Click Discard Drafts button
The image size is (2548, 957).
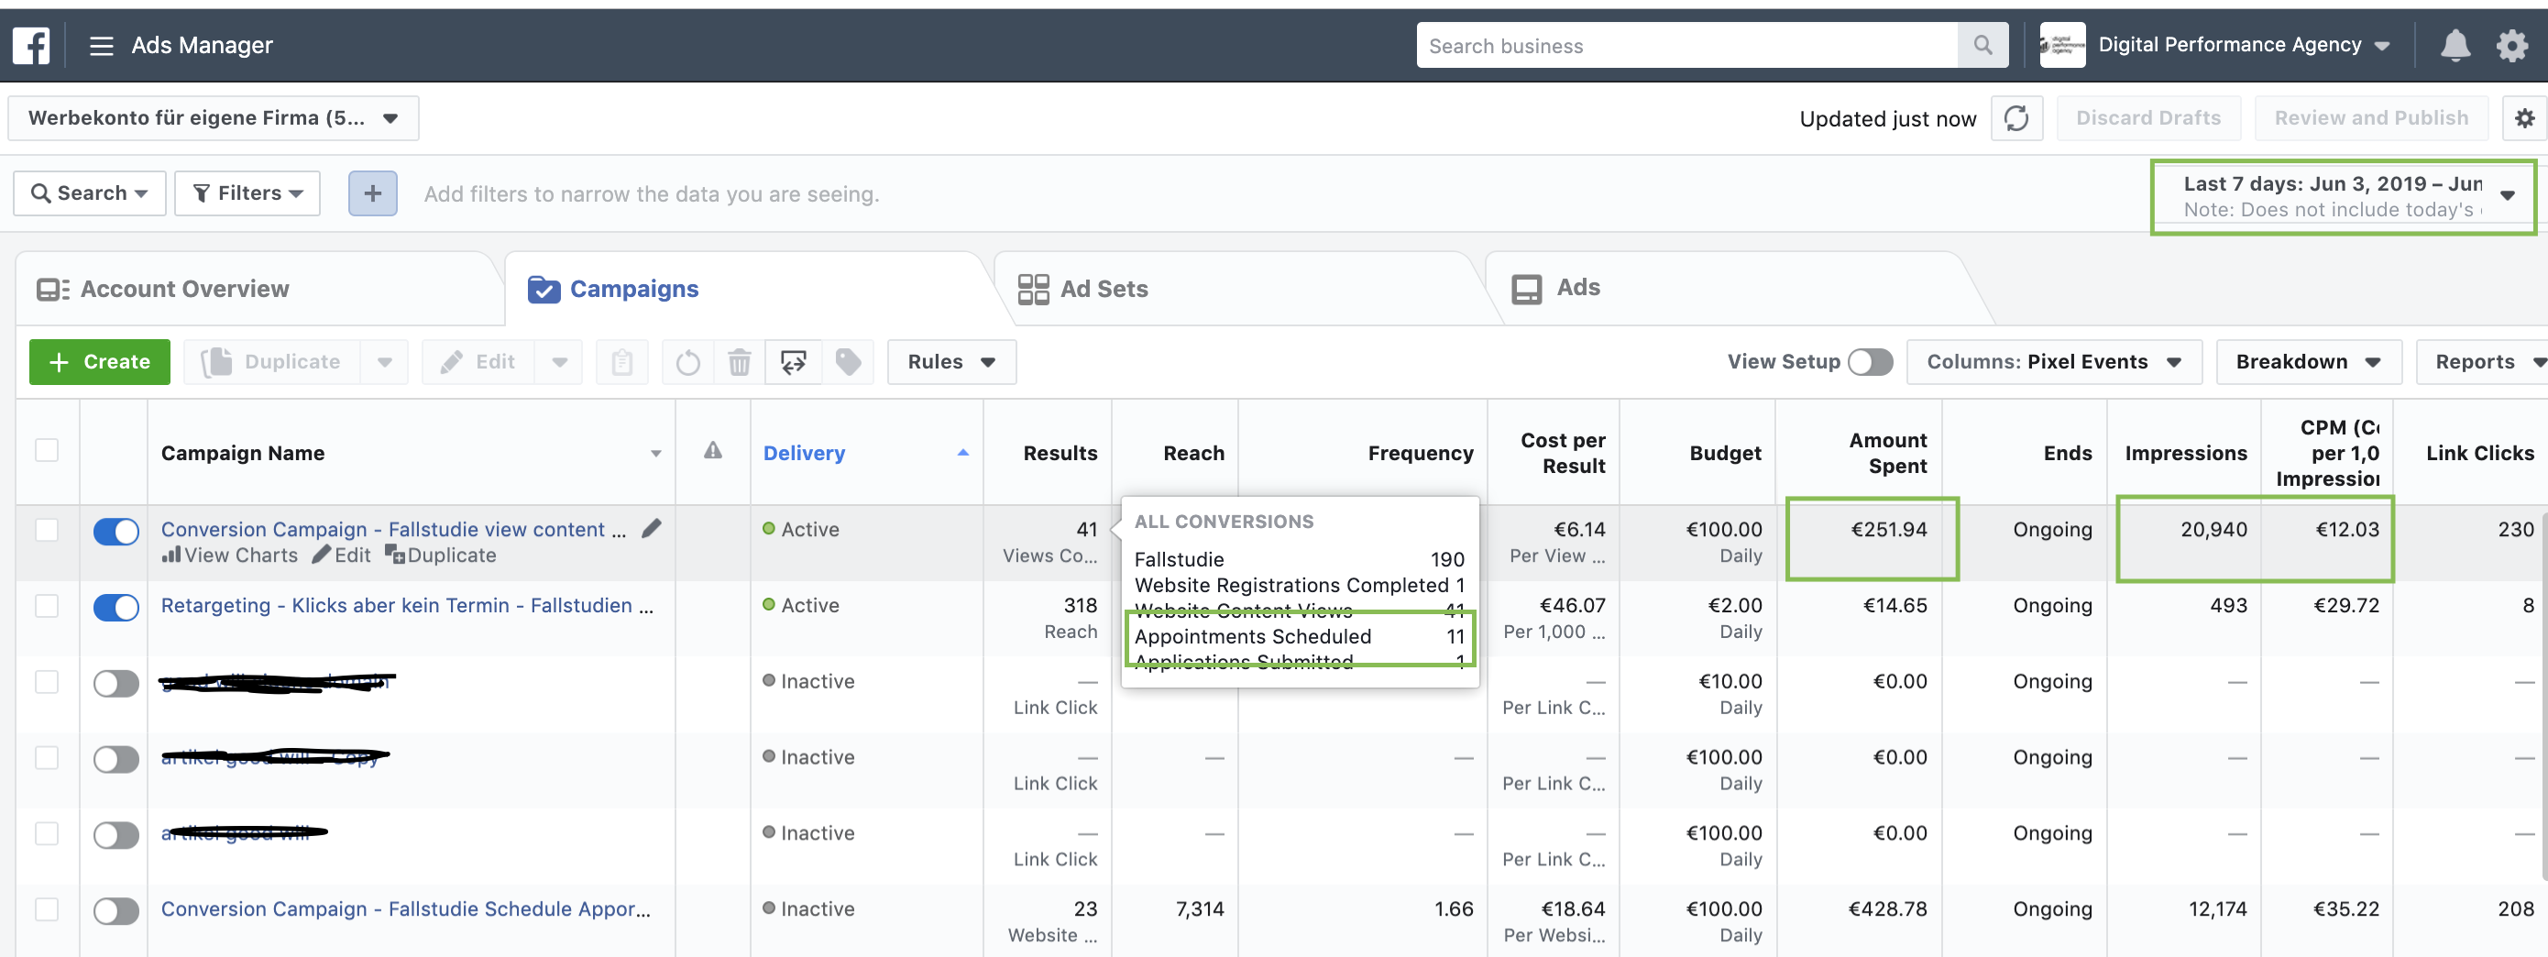2147,119
